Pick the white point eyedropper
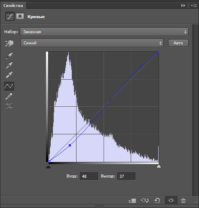This screenshot has width=199, height=208. tap(9, 75)
